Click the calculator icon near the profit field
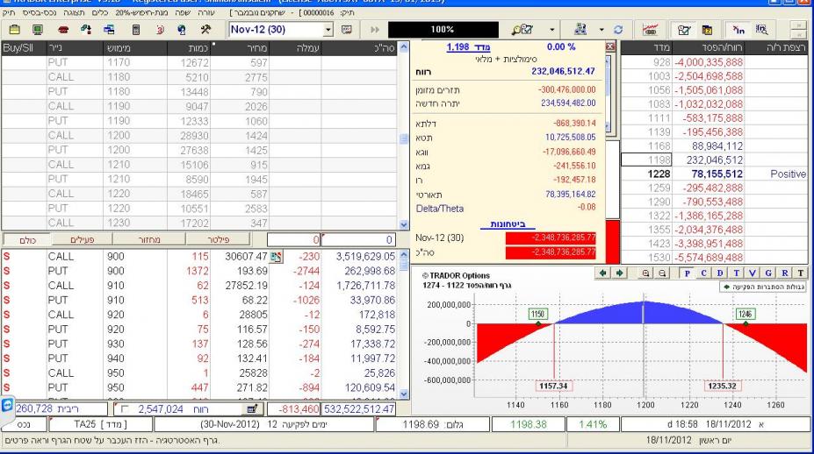814x454 pixels. pyautogui.click(x=251, y=408)
